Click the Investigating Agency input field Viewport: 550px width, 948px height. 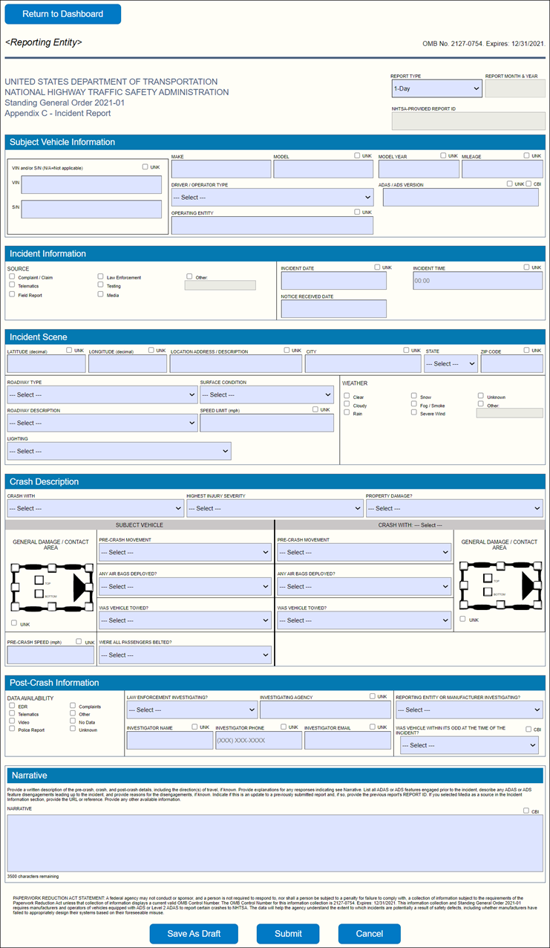pos(325,710)
